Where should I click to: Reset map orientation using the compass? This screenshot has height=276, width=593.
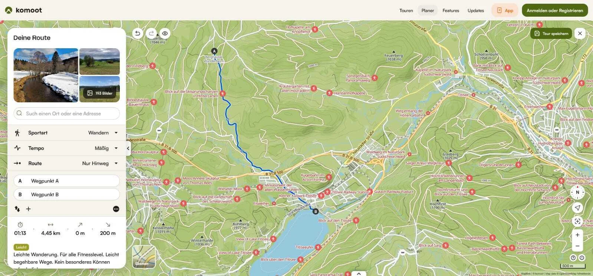(x=577, y=192)
